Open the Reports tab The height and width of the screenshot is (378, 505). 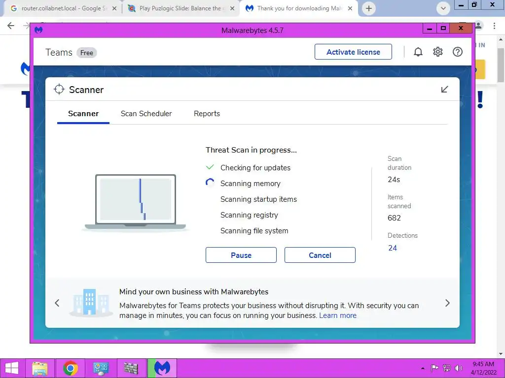pyautogui.click(x=207, y=114)
